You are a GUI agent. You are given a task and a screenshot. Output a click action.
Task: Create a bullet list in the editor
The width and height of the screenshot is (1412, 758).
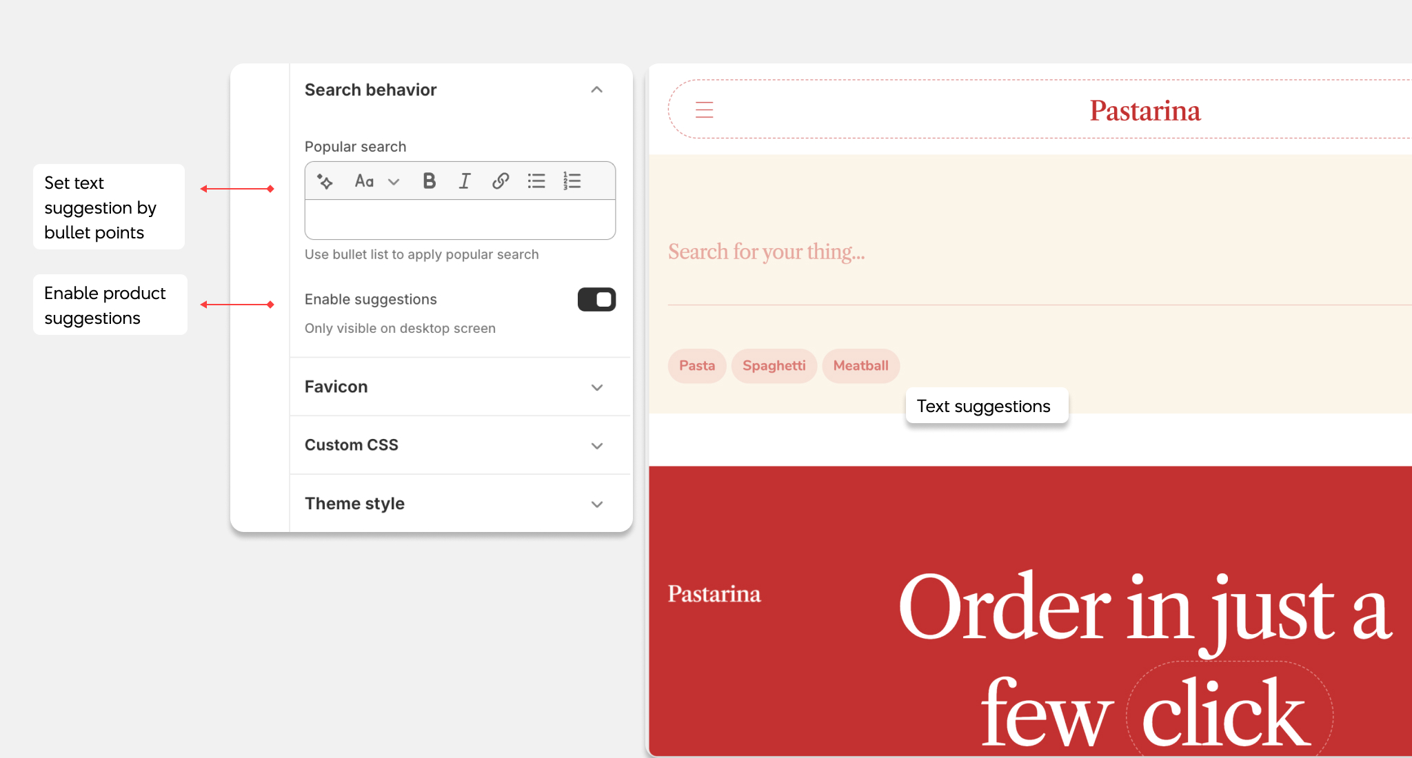[x=536, y=181]
